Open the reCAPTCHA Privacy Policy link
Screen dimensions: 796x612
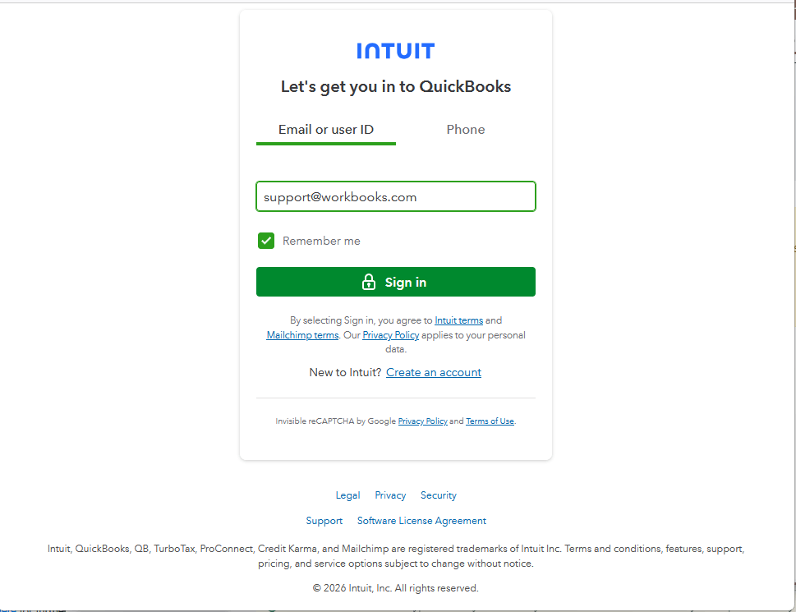(422, 421)
